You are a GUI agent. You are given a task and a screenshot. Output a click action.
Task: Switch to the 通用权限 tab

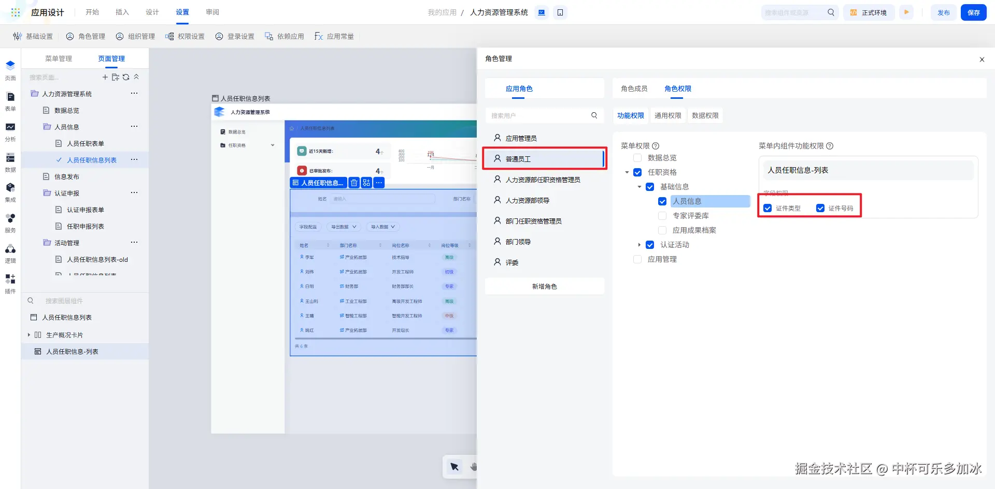[x=668, y=115]
